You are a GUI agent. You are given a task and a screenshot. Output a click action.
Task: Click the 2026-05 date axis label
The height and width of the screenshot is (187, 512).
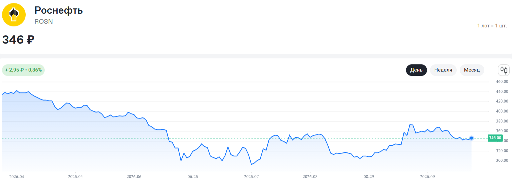point(75,177)
